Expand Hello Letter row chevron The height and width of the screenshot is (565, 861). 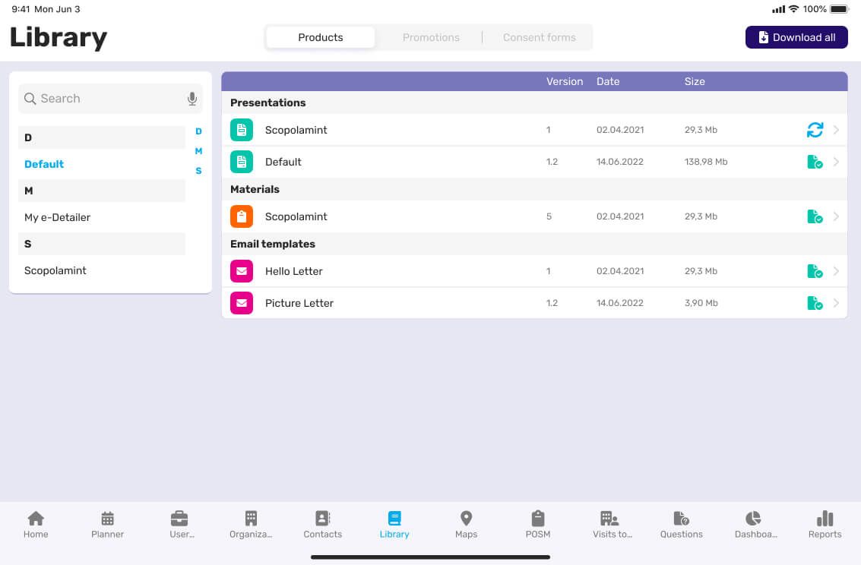coord(836,271)
